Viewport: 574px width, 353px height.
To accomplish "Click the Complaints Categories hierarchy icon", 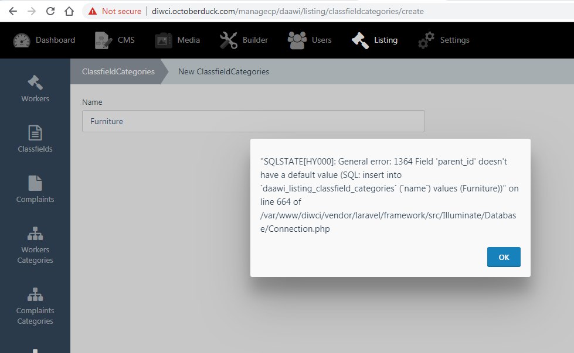I will (35, 294).
